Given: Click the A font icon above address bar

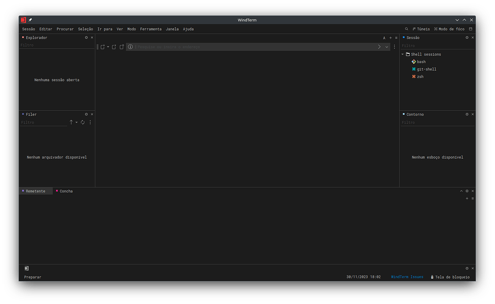Looking at the screenshot, I should point(384,38).
